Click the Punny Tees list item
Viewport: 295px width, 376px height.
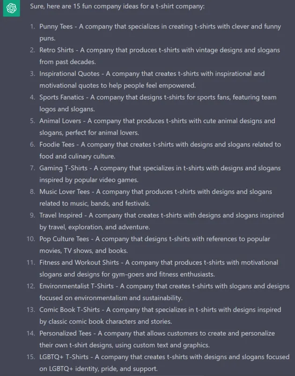[160, 32]
